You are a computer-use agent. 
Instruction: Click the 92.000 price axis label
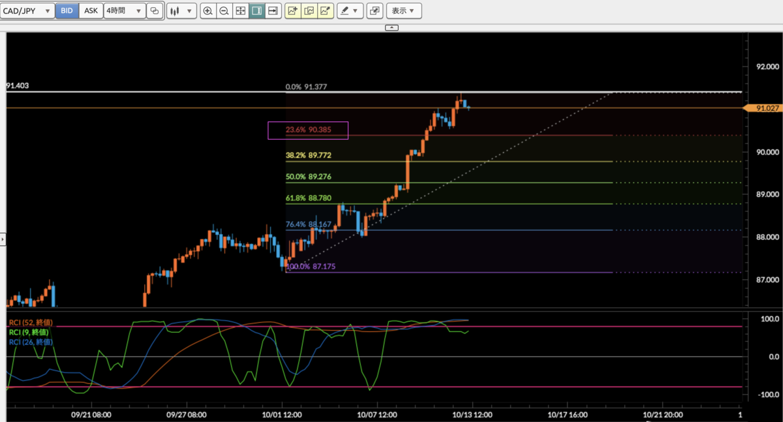pos(767,67)
